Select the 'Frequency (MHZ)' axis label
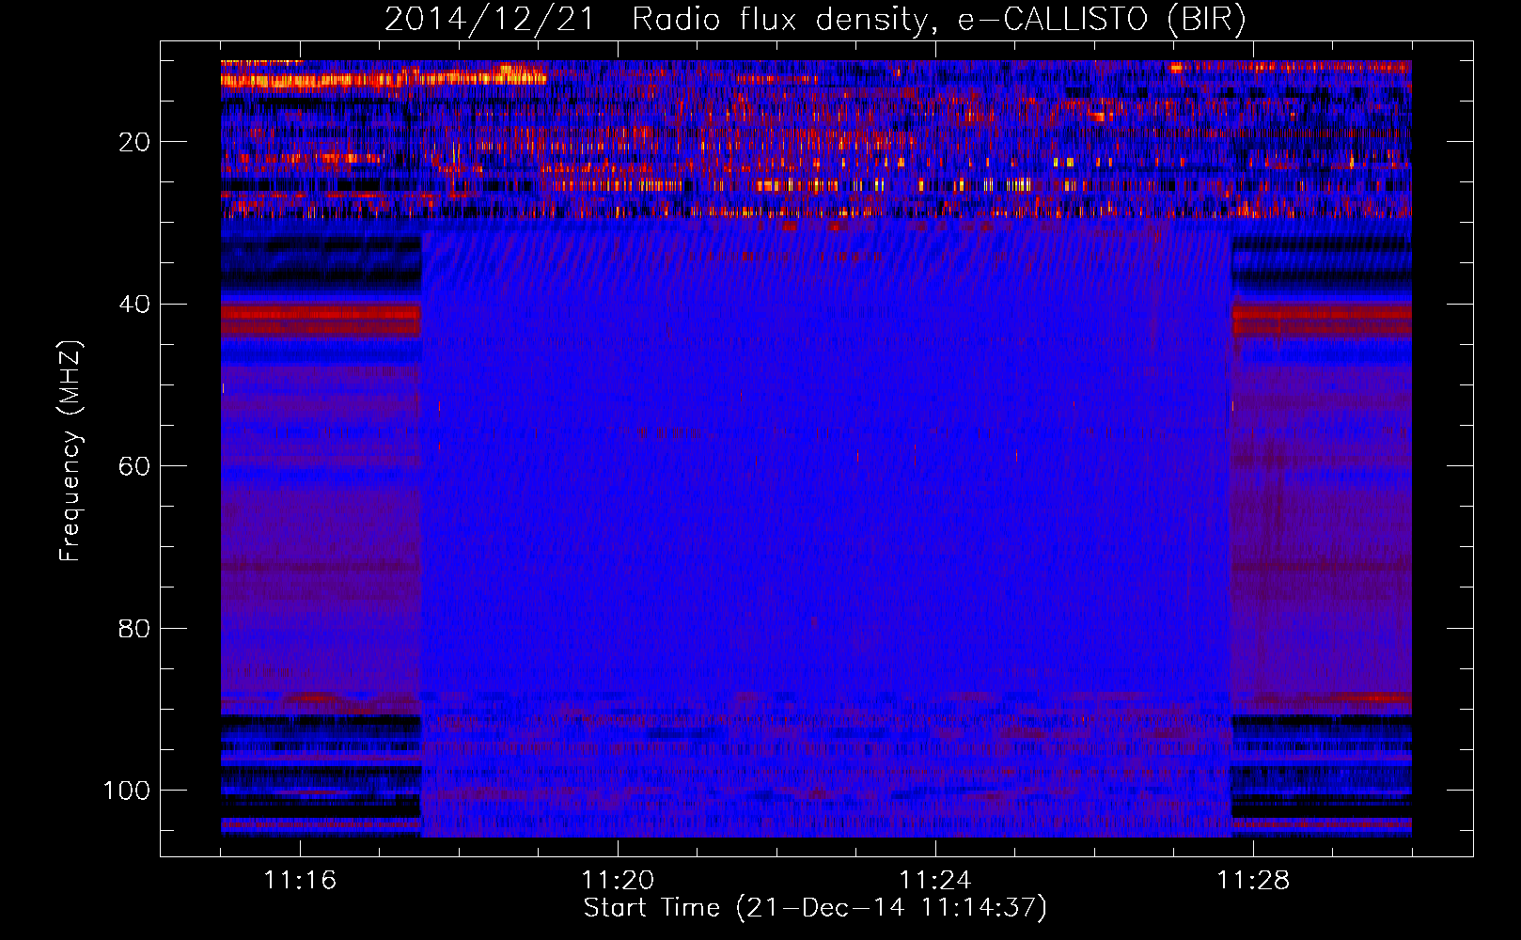This screenshot has height=940, width=1521. click(x=71, y=451)
